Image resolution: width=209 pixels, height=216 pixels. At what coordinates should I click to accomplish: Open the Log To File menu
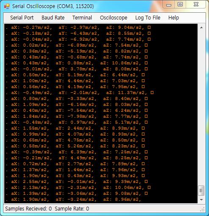[148, 18]
